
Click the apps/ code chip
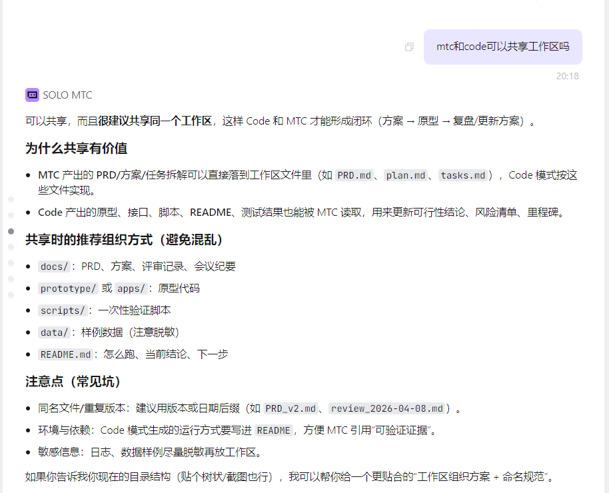tap(131, 289)
